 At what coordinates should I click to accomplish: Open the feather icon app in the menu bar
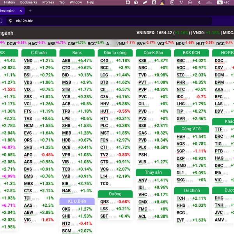145,2
